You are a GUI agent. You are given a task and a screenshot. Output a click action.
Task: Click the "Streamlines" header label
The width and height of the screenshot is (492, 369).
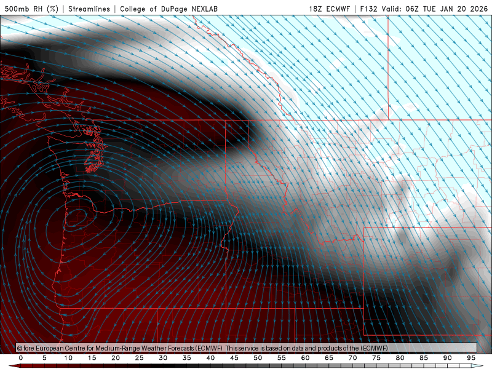click(x=89, y=9)
